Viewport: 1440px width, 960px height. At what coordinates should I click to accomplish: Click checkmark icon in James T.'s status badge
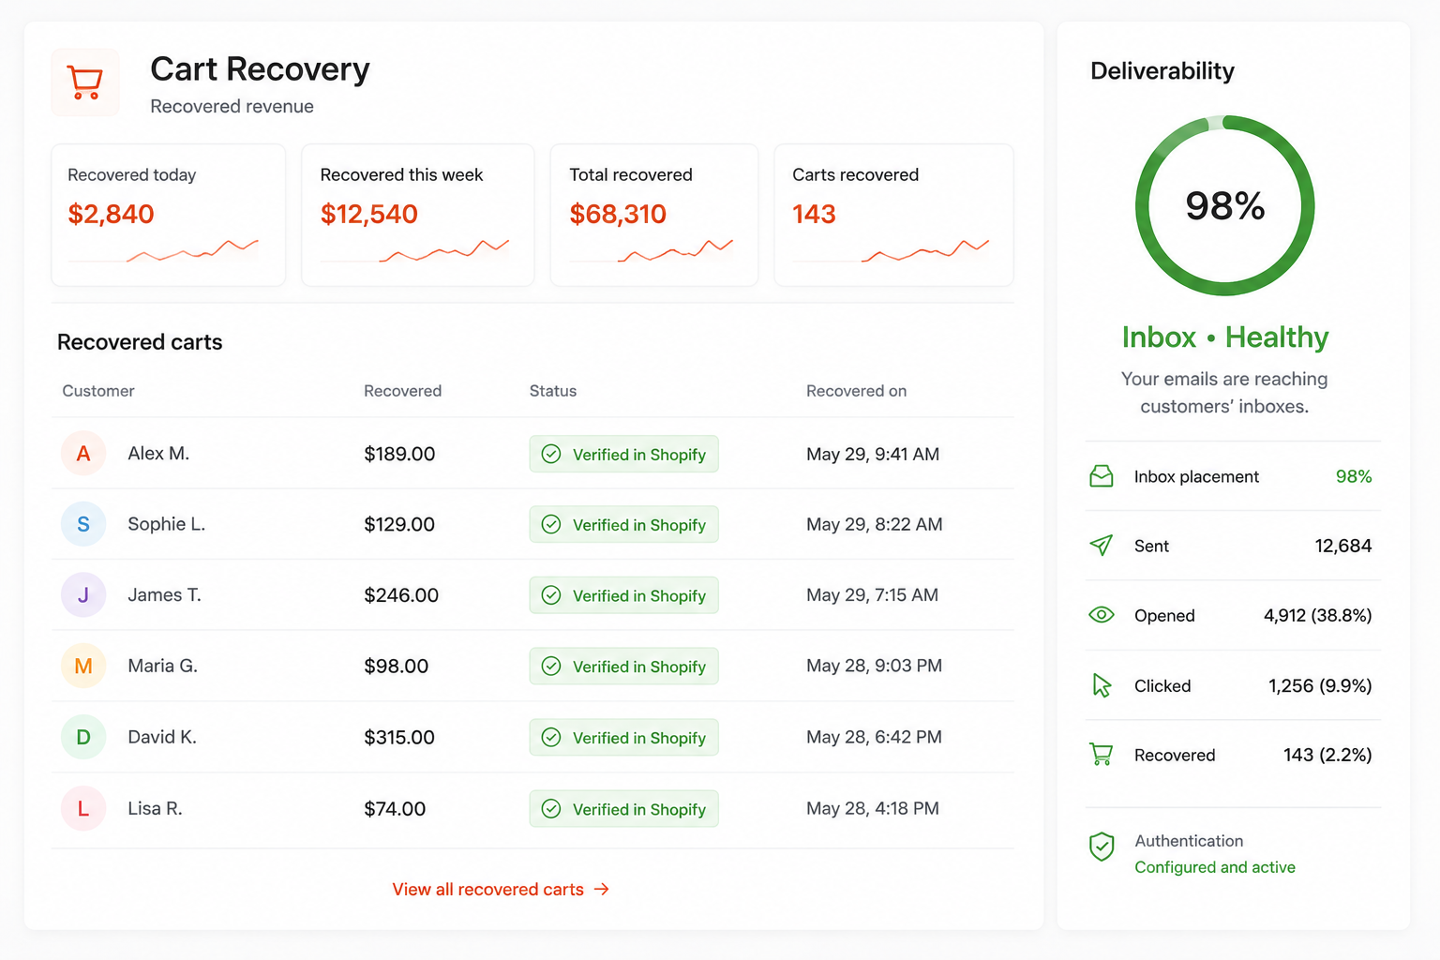pos(551,595)
